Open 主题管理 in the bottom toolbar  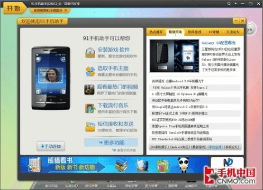[x=171, y=186]
